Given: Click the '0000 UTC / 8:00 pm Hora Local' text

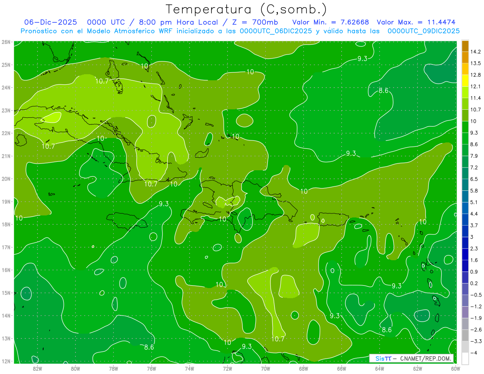Looking at the screenshot, I should [152, 22].
